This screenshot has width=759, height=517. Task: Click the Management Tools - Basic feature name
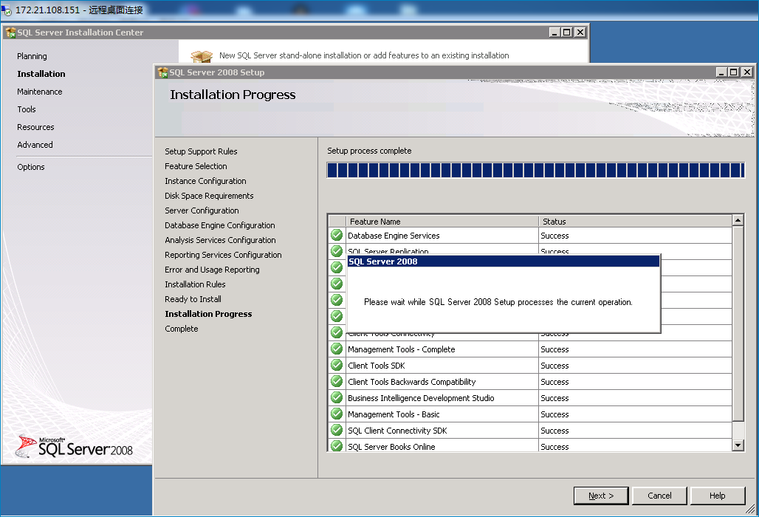pyautogui.click(x=394, y=414)
